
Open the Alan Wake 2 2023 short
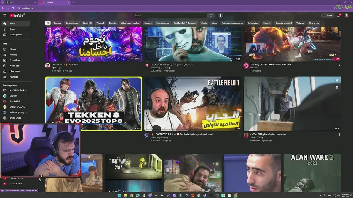point(312,173)
